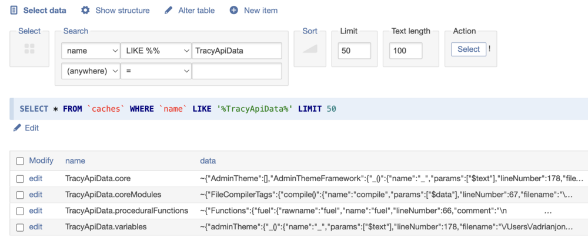Viewport: 588px width, 247px height.
Task: Open the 'name' column search dropdown
Action: (90, 51)
